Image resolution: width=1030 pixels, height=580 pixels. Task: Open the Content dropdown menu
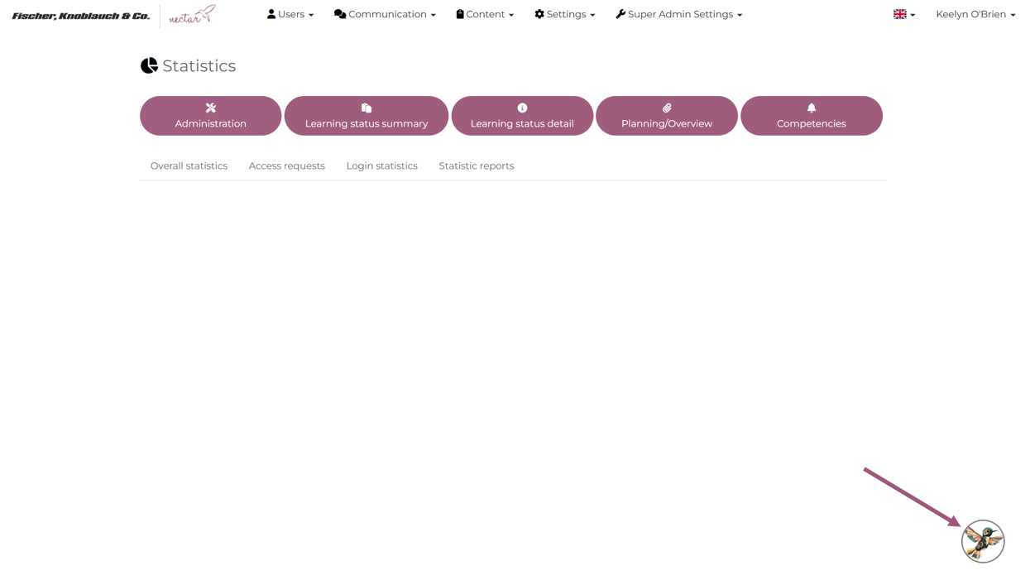[485, 14]
